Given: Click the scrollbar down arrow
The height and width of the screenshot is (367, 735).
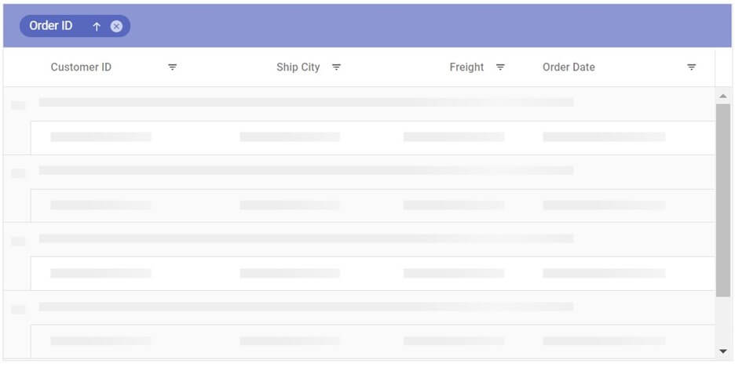Looking at the screenshot, I should click(x=723, y=351).
